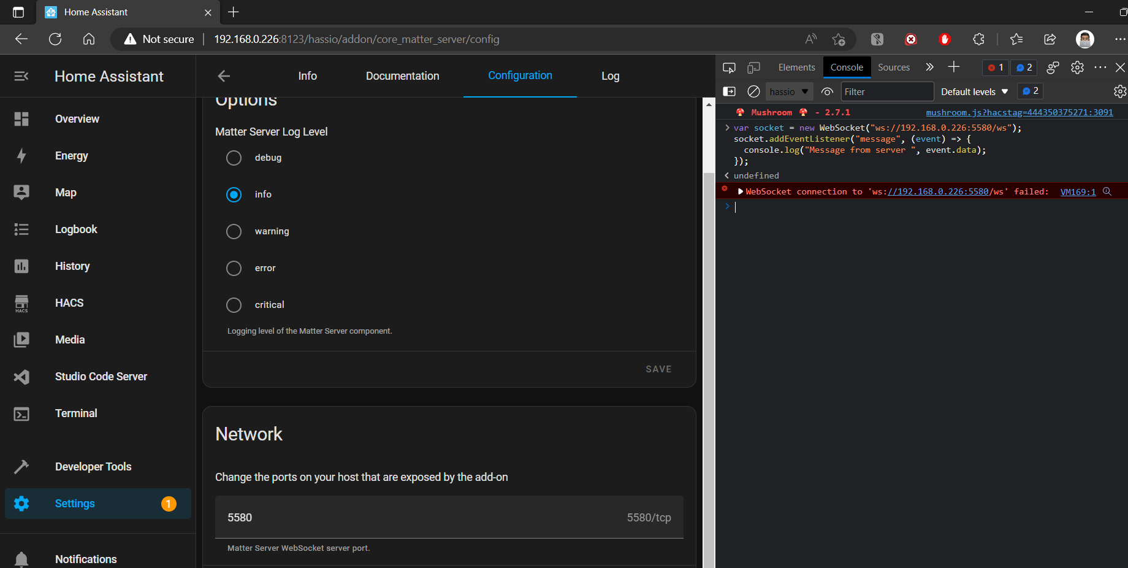Viewport: 1128px width, 568px height.
Task: Toggle DevTools inspect element tool
Action: pyautogui.click(x=729, y=67)
